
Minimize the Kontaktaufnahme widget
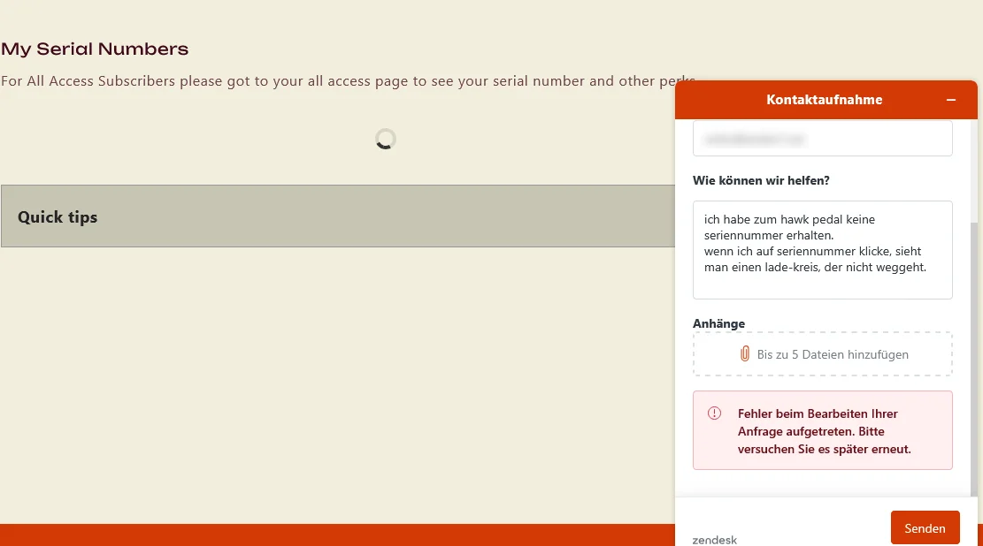pyautogui.click(x=951, y=100)
